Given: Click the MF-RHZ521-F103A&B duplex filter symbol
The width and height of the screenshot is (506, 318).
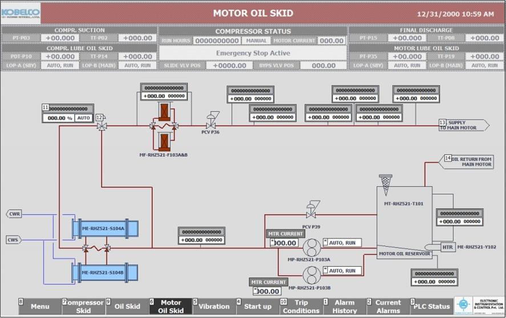Looking at the screenshot, I should click(163, 126).
